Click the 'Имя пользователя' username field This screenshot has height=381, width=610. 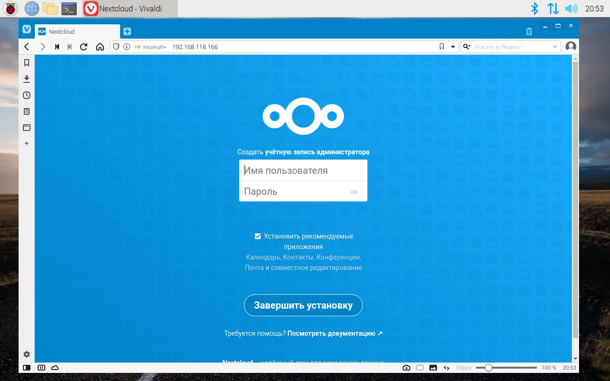(x=303, y=170)
